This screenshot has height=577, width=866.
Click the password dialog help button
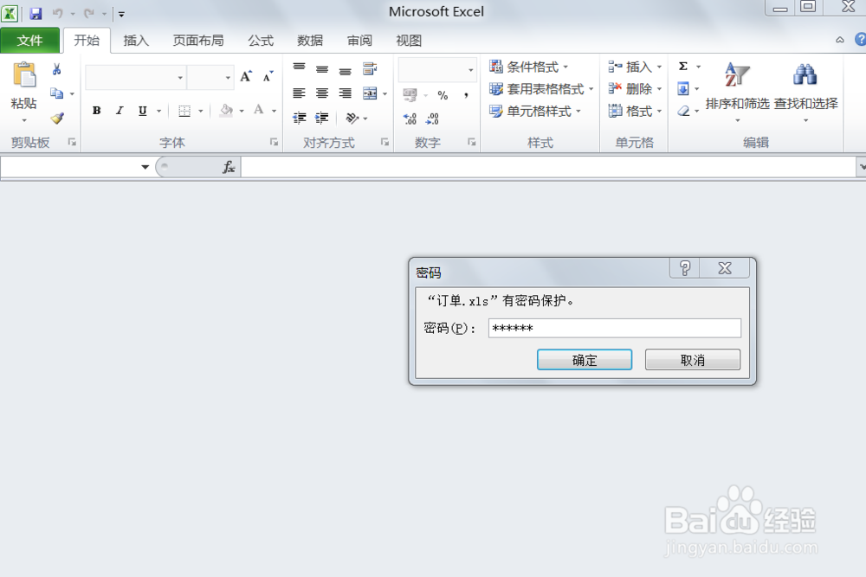[685, 268]
